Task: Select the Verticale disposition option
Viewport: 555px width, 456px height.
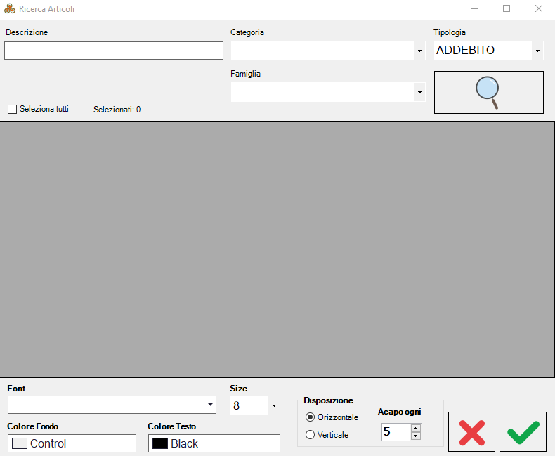Action: 311,435
